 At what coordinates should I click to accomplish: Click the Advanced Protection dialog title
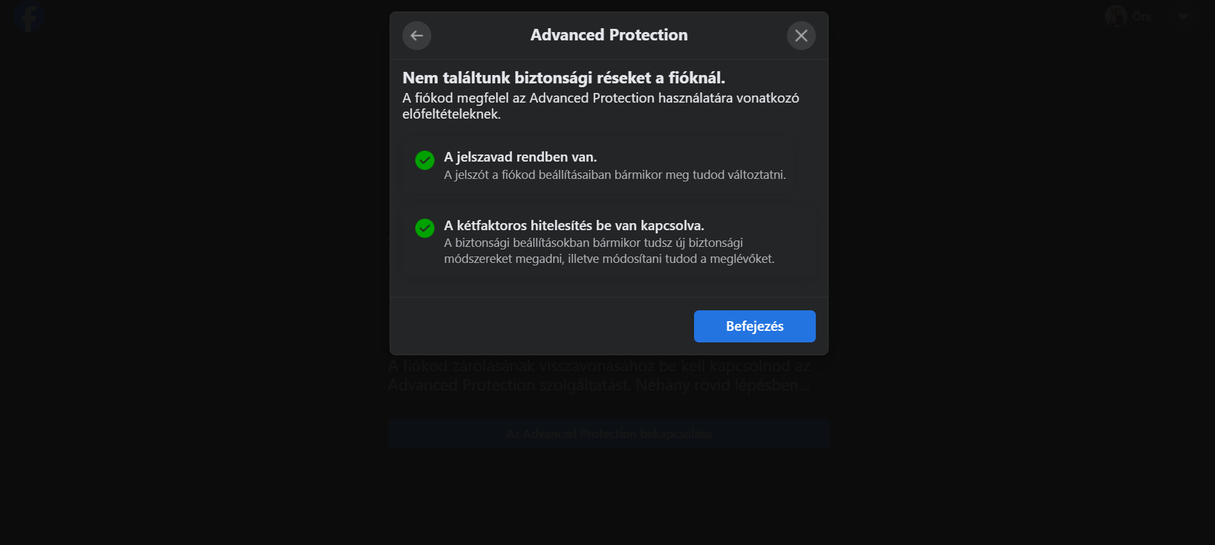tap(609, 35)
